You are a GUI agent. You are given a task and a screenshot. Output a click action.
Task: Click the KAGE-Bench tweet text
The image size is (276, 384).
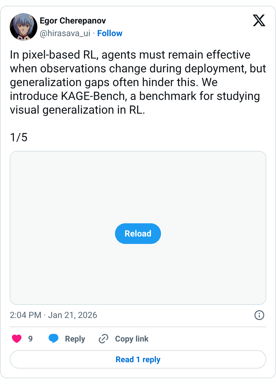click(138, 82)
